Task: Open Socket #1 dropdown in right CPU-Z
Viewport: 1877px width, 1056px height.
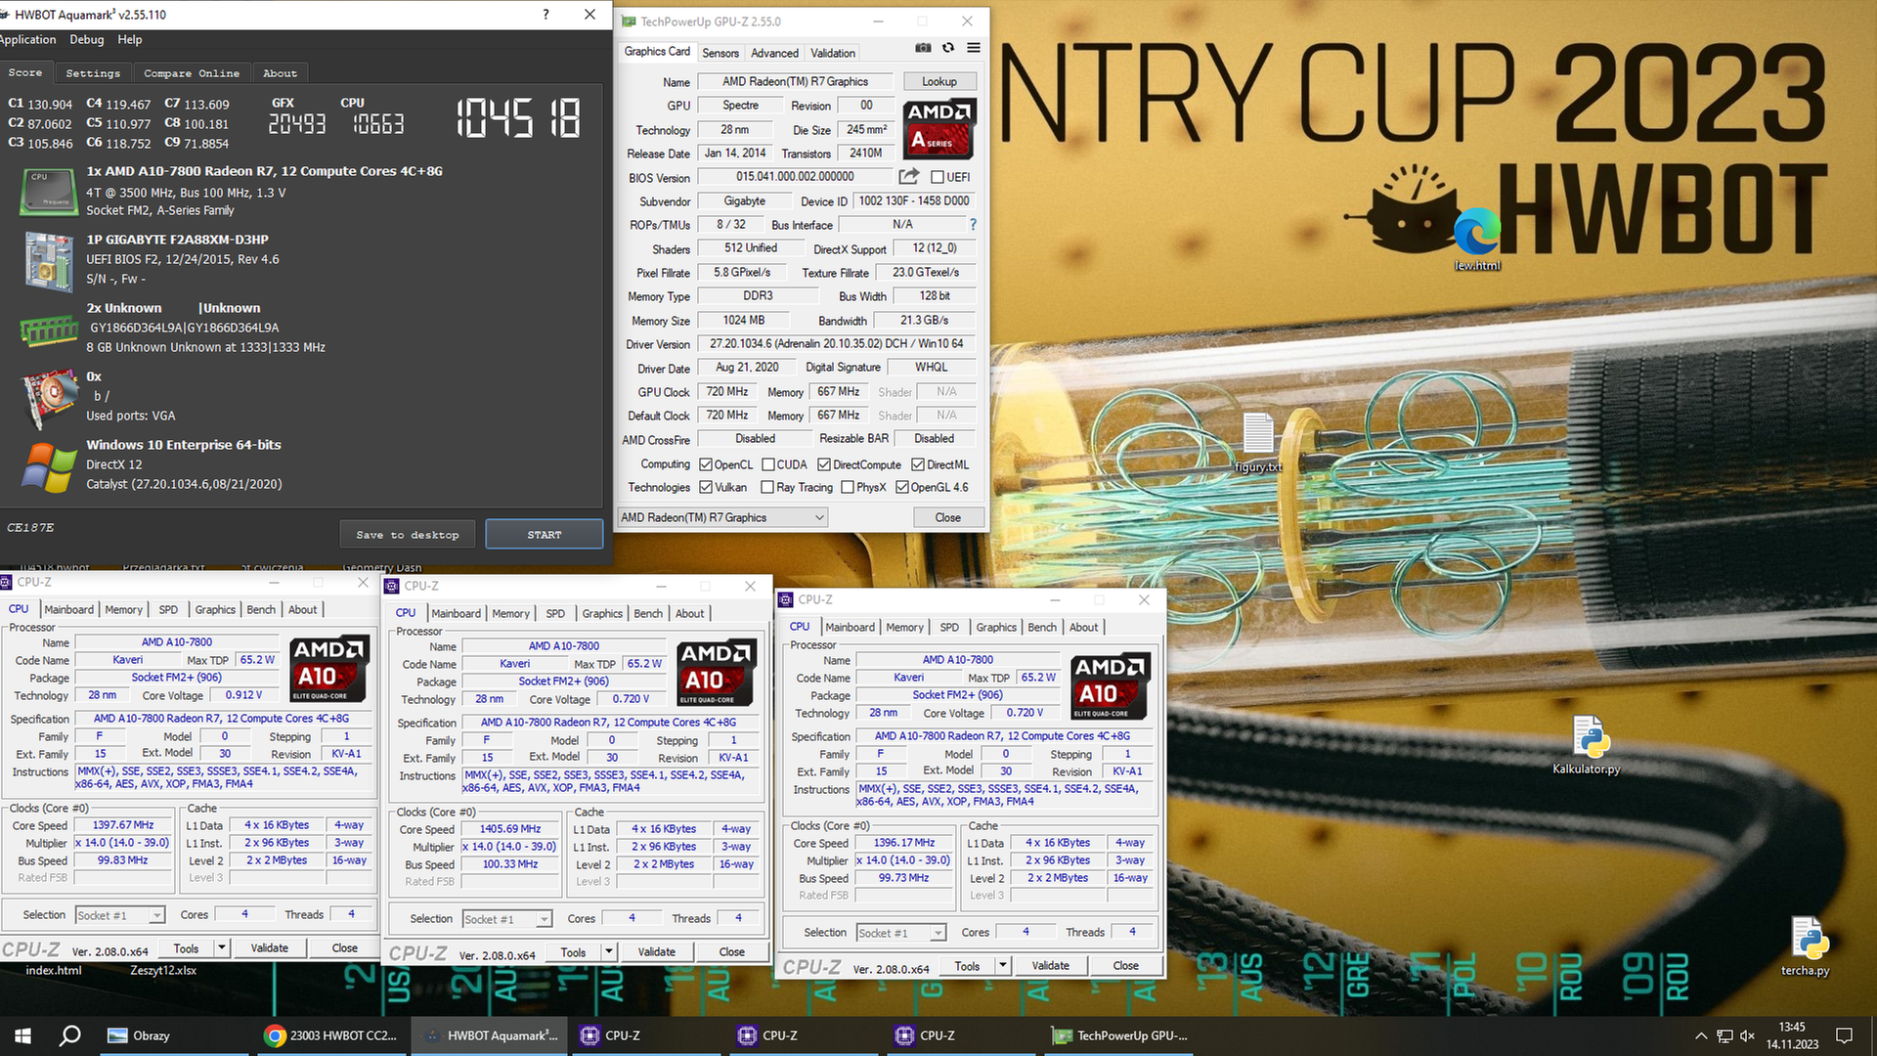Action: [x=901, y=933]
